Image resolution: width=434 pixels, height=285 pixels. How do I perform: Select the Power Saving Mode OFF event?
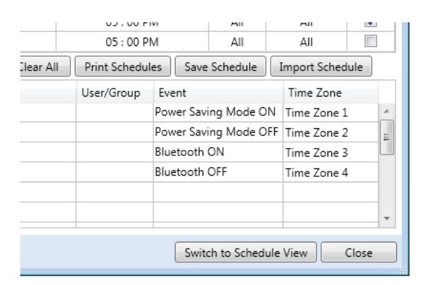point(217,132)
